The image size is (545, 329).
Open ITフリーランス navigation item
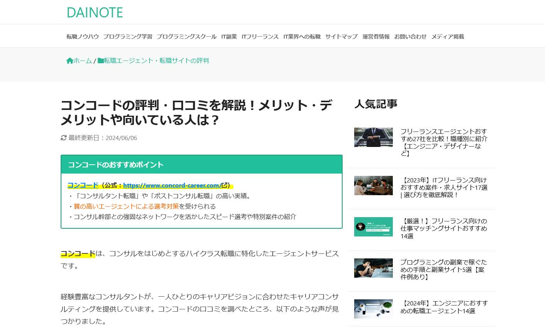(260, 37)
